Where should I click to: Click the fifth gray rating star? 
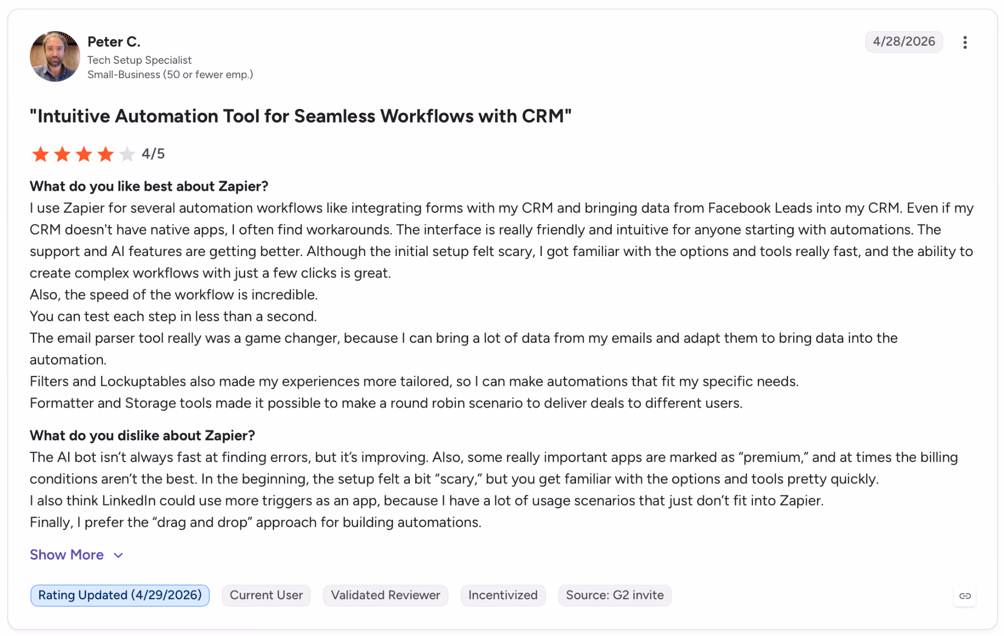click(x=127, y=154)
